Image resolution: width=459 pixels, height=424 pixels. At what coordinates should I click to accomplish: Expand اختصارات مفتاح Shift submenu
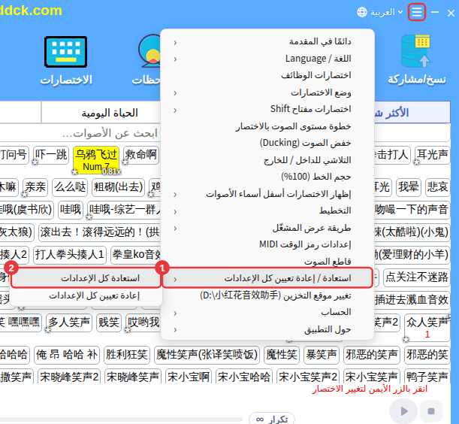point(267,110)
